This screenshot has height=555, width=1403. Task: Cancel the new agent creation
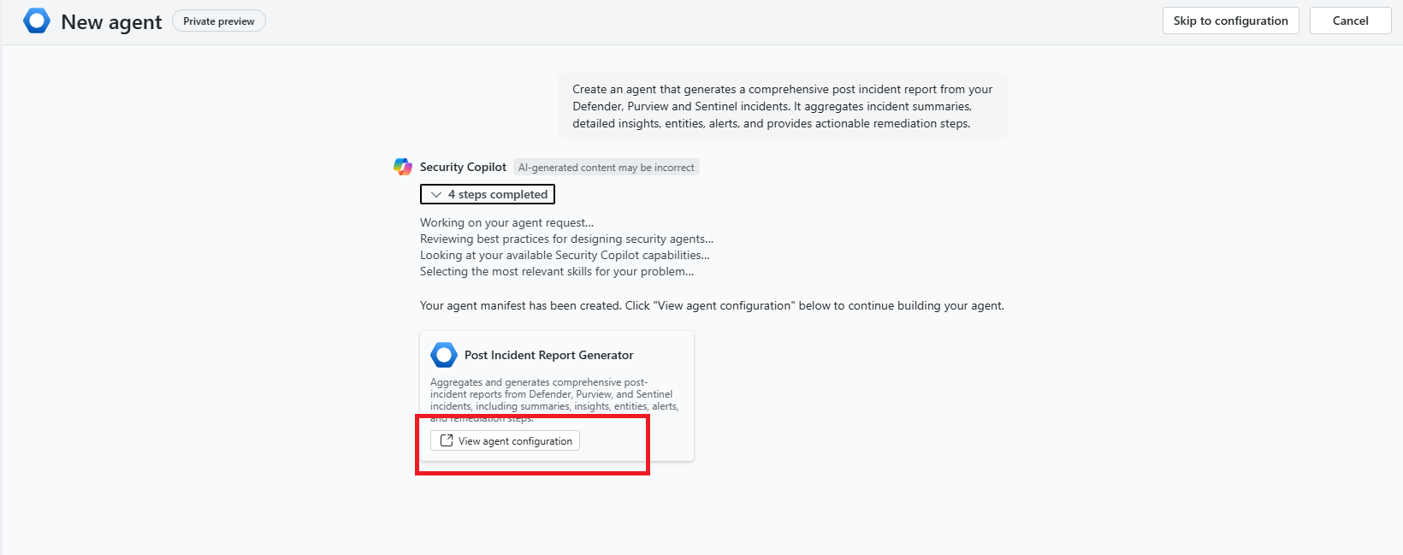click(1350, 21)
